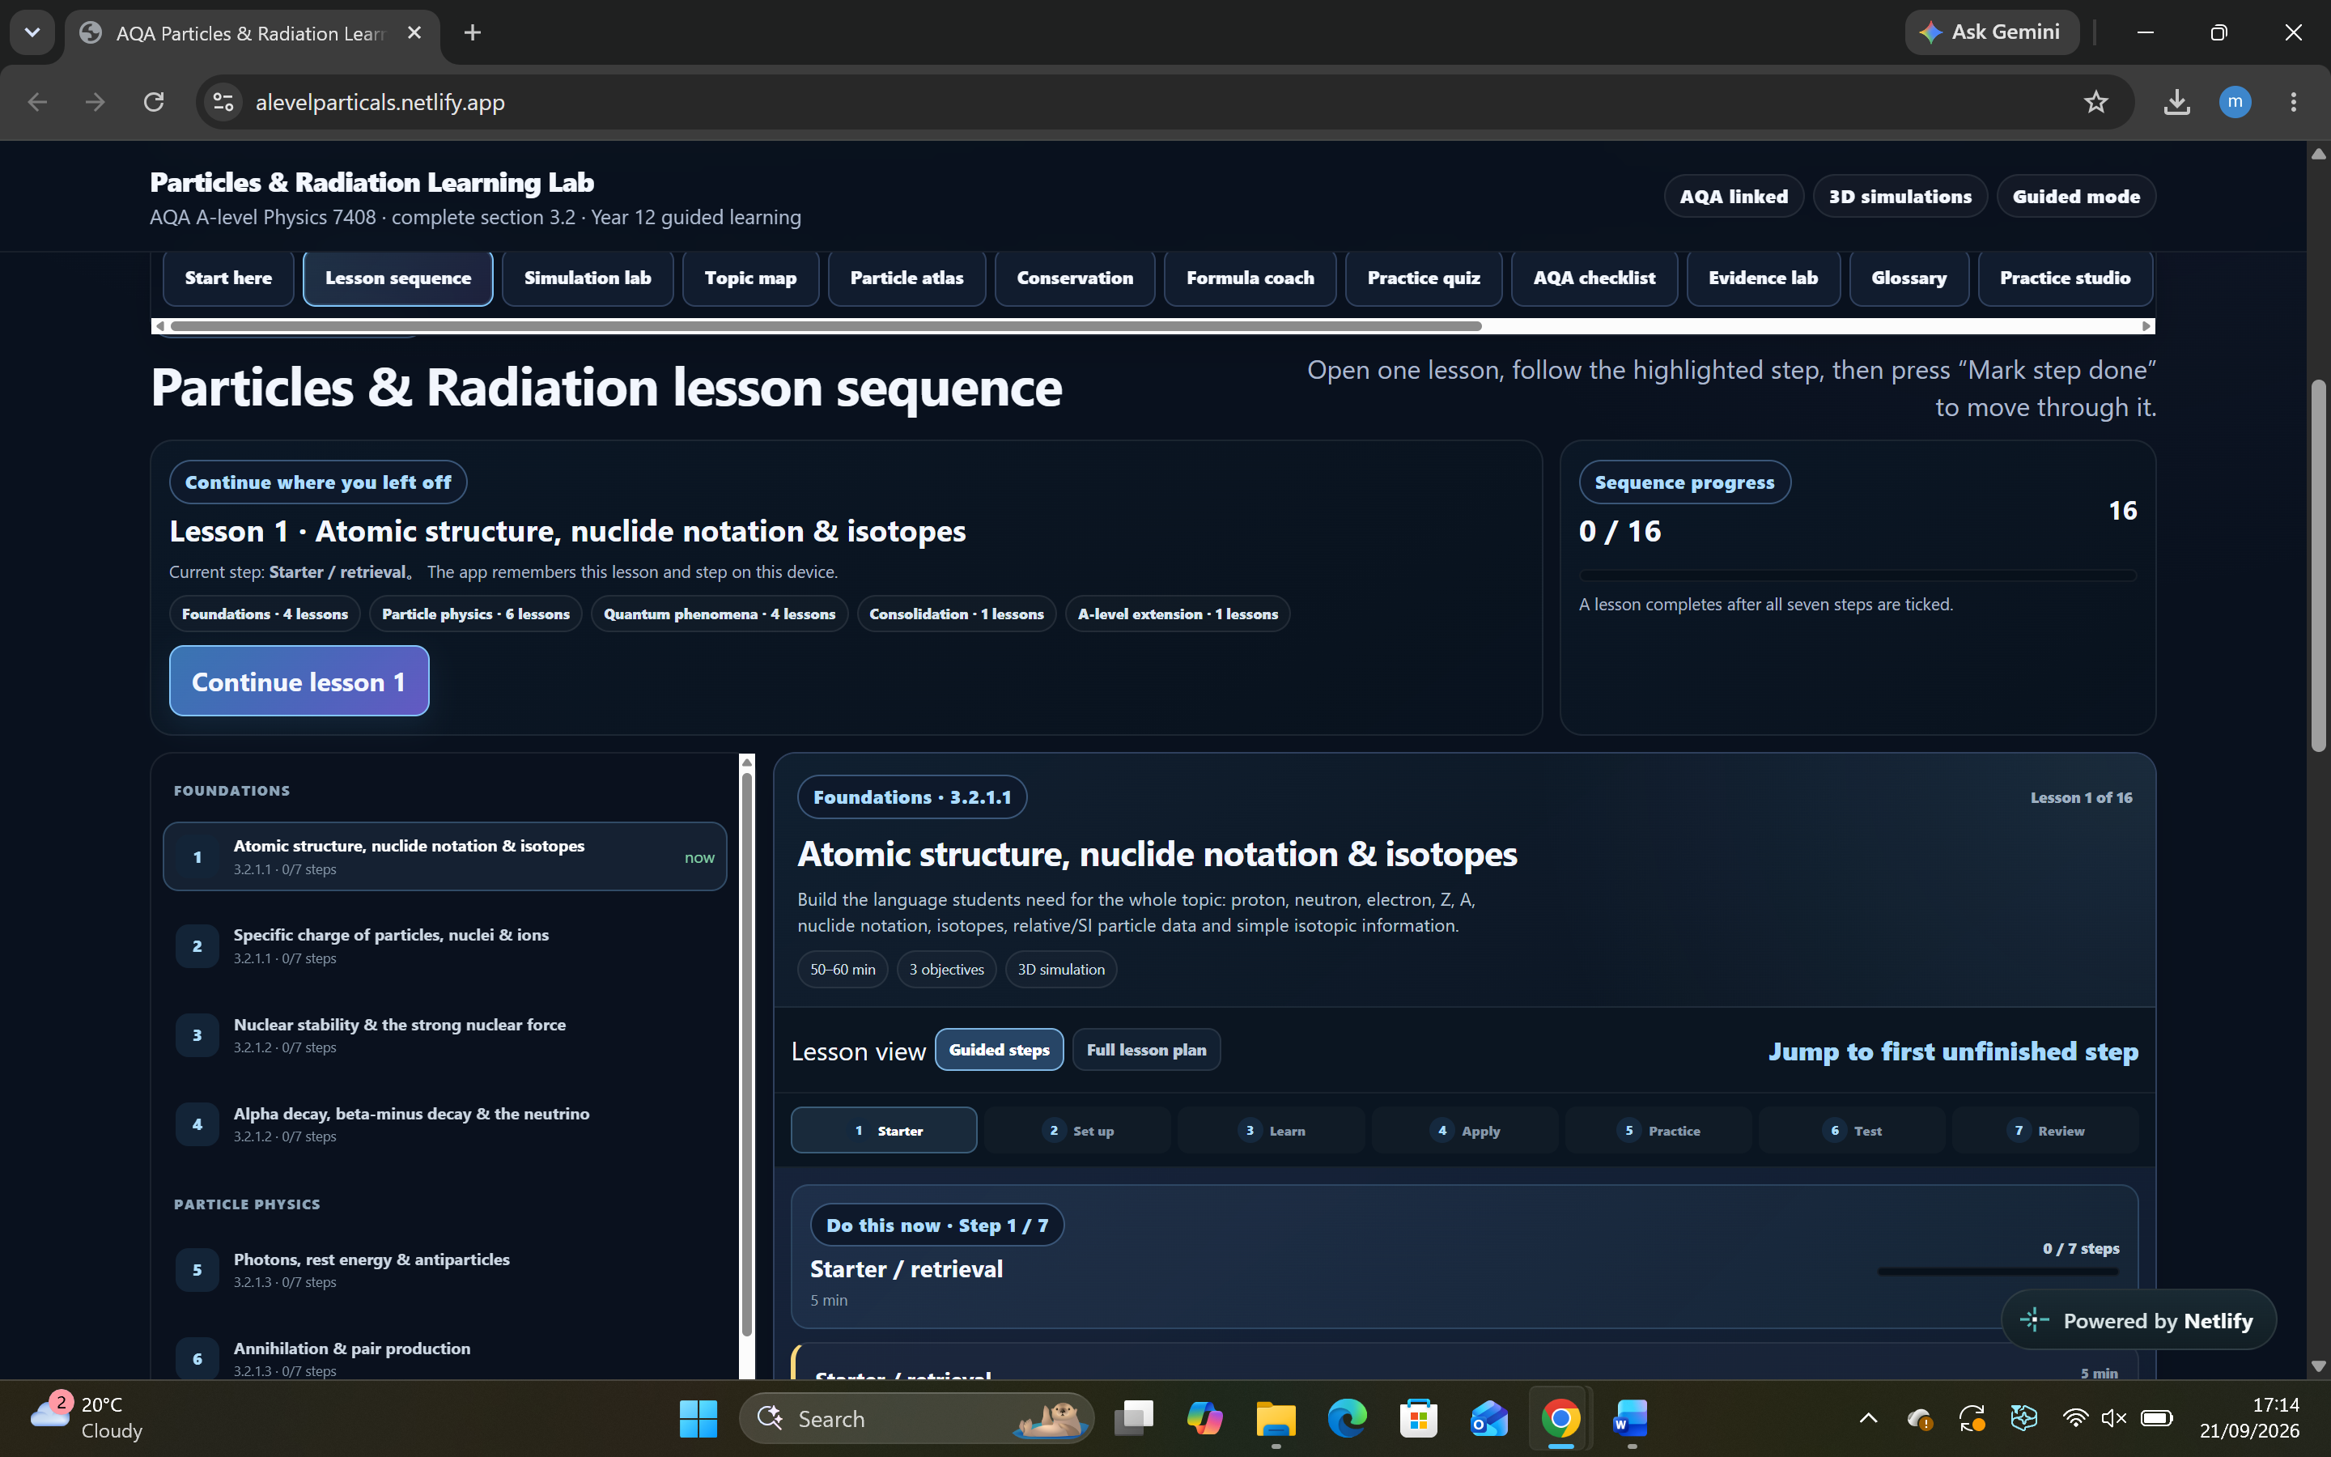Open the browser downloads icon
Viewport: 2331px width, 1457px height.
(x=2177, y=102)
